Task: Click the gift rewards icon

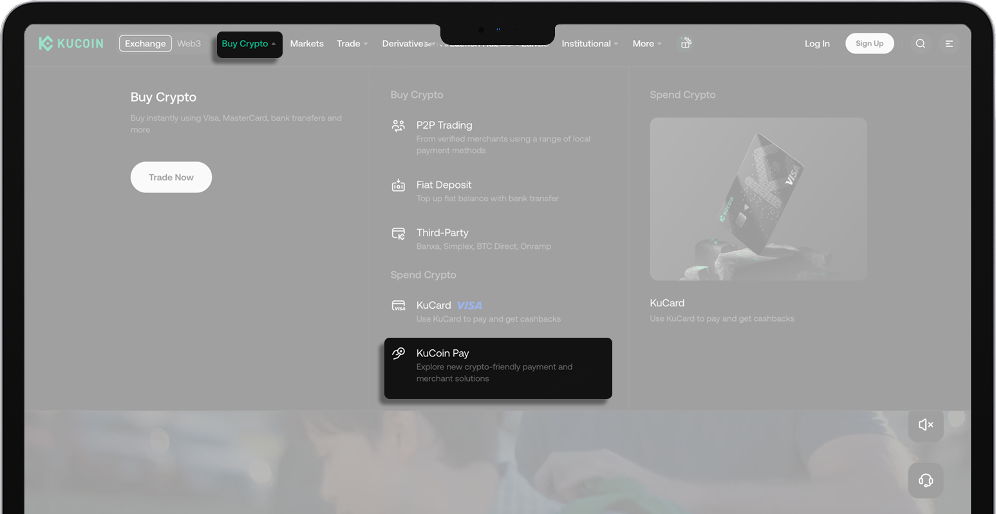Action: click(x=686, y=43)
